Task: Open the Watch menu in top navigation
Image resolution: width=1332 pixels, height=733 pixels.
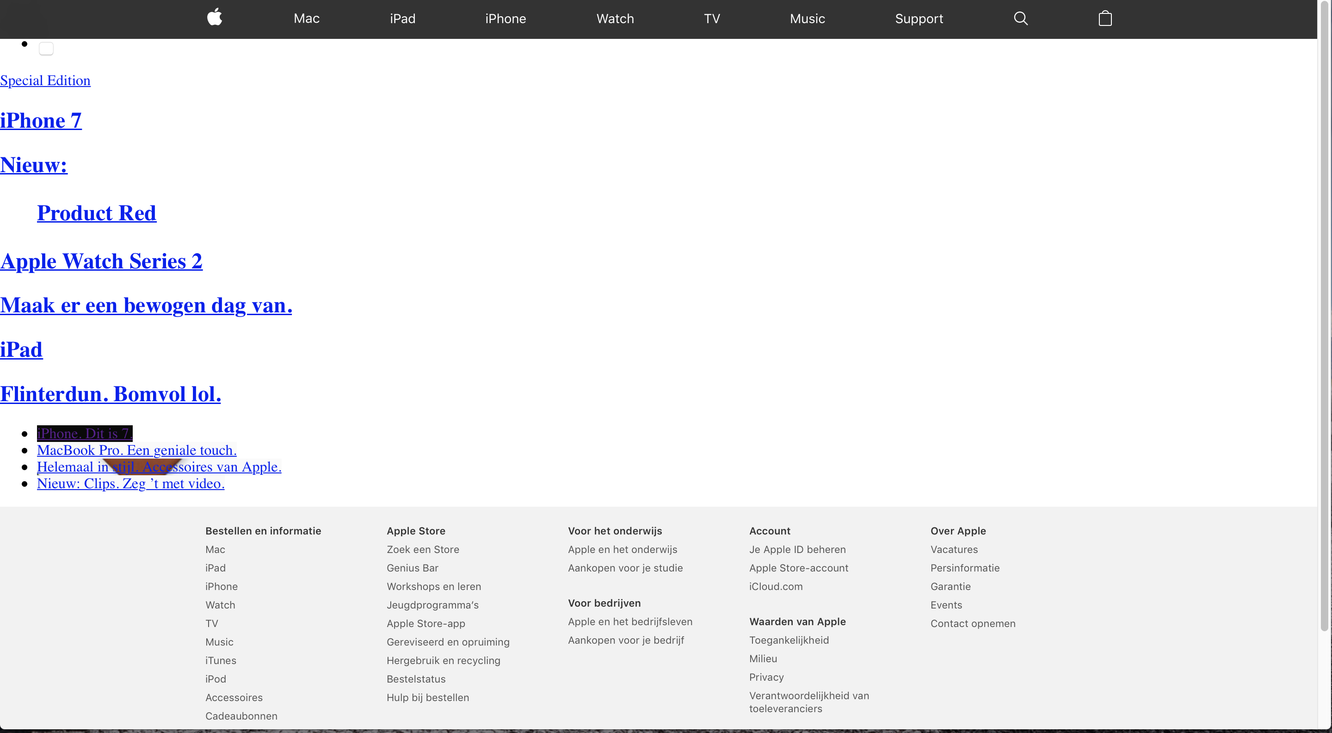Action: coord(615,19)
